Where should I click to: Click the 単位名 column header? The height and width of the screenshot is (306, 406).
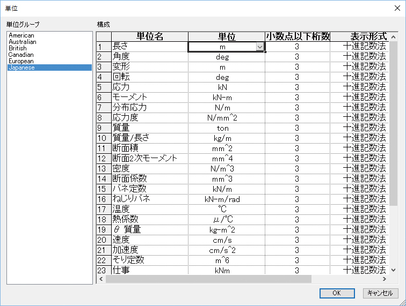tap(150, 36)
